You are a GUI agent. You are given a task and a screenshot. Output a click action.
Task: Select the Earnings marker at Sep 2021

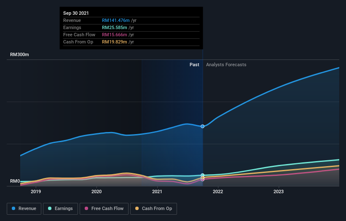[202, 175]
